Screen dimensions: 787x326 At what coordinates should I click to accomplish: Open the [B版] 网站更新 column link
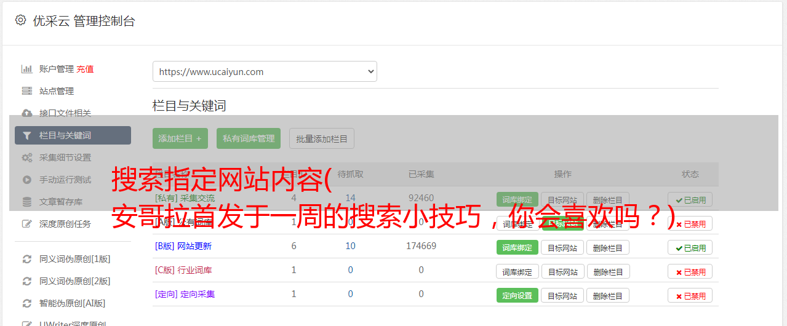click(183, 246)
